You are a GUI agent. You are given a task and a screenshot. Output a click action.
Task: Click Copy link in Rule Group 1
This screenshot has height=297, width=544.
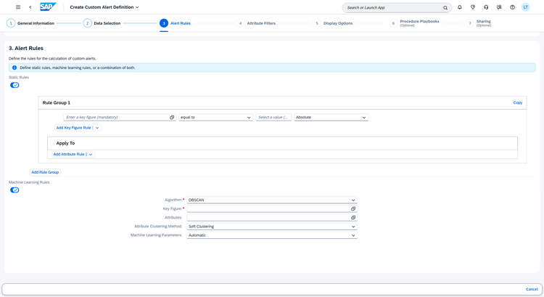518,103
